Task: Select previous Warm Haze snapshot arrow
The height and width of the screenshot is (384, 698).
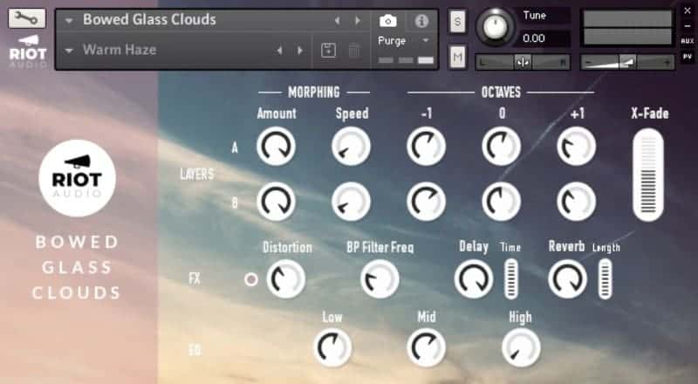Action: [x=279, y=51]
